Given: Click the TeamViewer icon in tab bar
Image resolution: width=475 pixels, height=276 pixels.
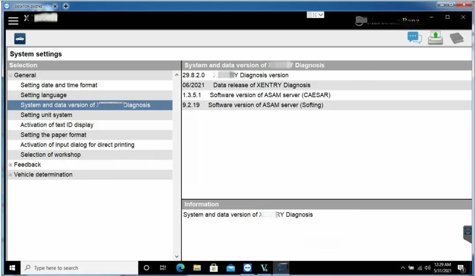Looking at the screenshot, I should click(7, 6).
